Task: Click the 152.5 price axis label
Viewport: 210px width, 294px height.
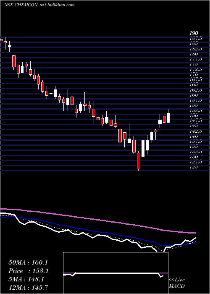Action: pos(196,110)
